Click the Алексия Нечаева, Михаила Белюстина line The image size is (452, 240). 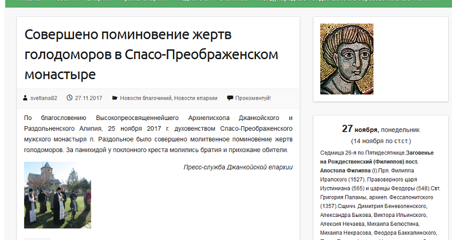click(x=370, y=224)
